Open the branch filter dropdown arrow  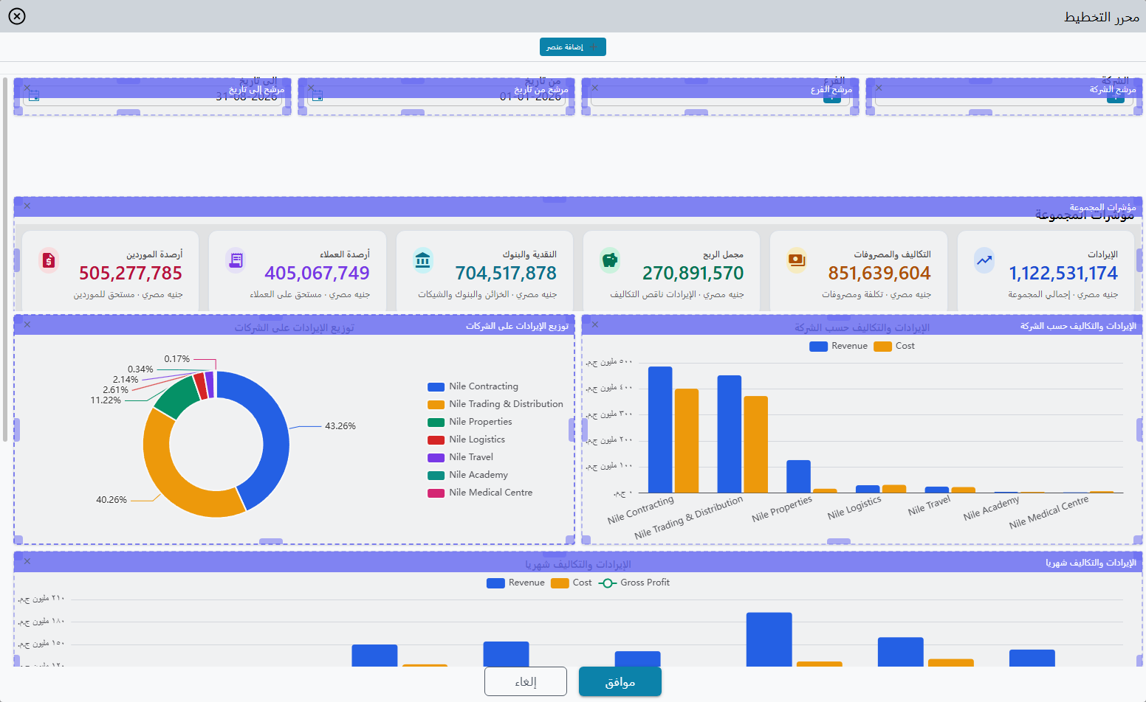[x=832, y=97]
